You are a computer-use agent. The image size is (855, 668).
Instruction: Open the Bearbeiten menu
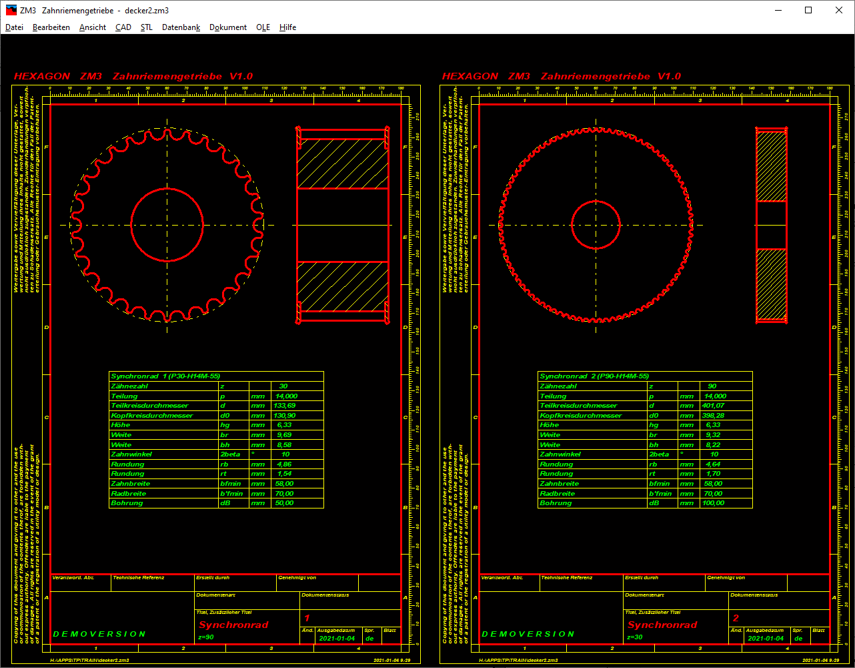pos(51,27)
